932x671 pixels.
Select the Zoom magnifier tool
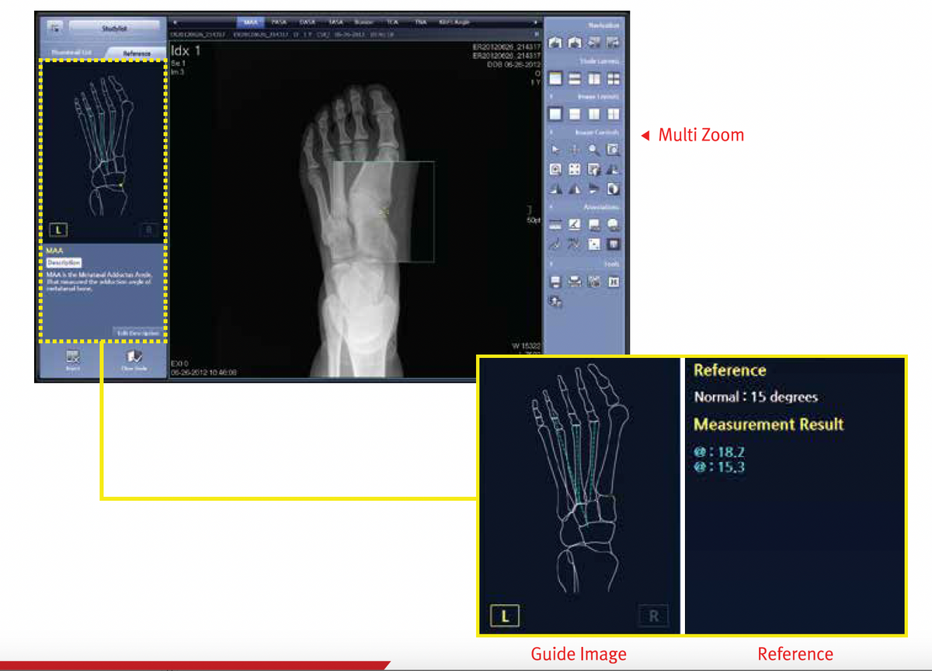coord(592,149)
